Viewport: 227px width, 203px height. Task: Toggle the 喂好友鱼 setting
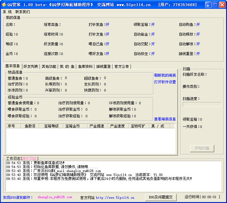tap(107, 54)
